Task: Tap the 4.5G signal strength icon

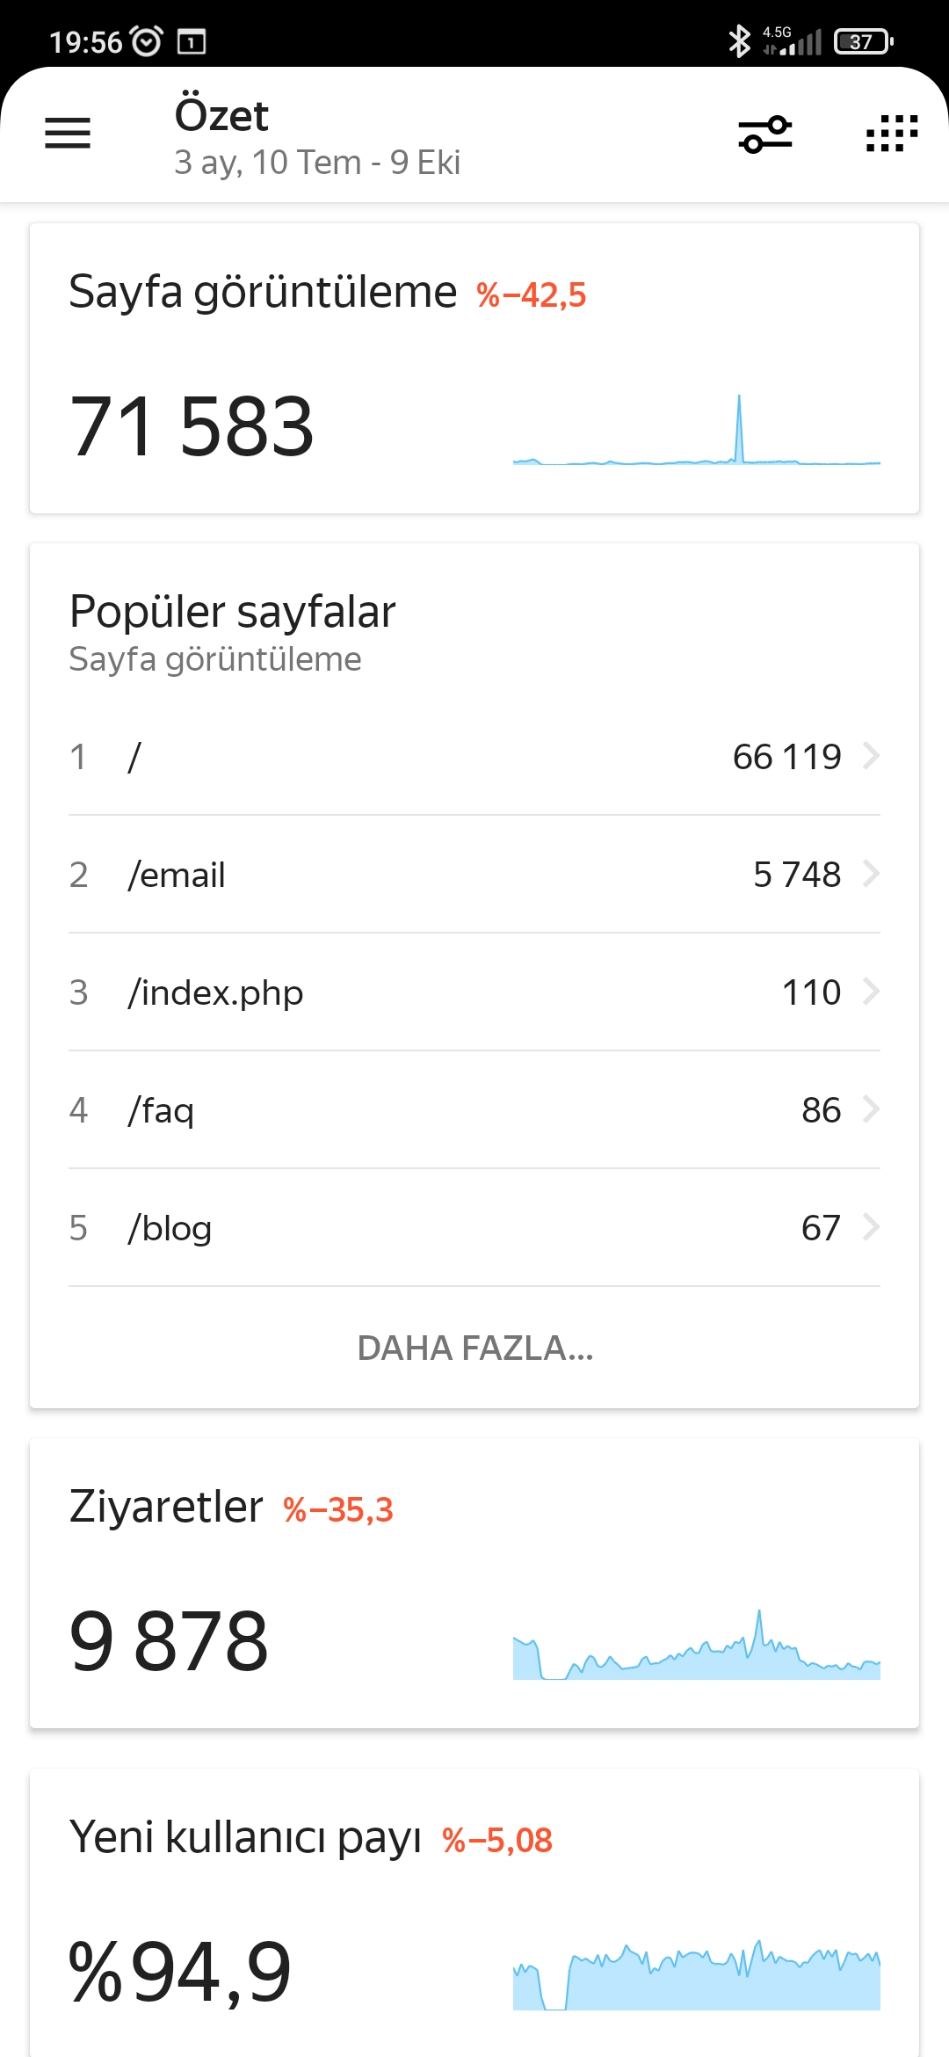Action: 792,40
